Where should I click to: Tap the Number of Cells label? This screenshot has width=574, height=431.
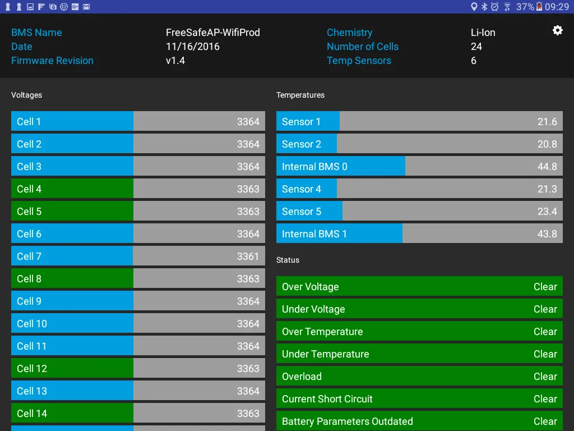pos(363,47)
